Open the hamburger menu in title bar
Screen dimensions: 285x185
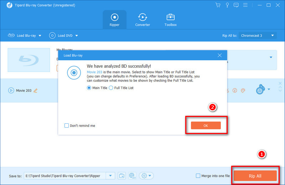(x=245, y=5)
